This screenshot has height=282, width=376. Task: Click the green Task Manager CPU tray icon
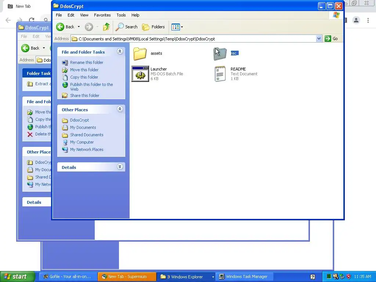coord(329,277)
